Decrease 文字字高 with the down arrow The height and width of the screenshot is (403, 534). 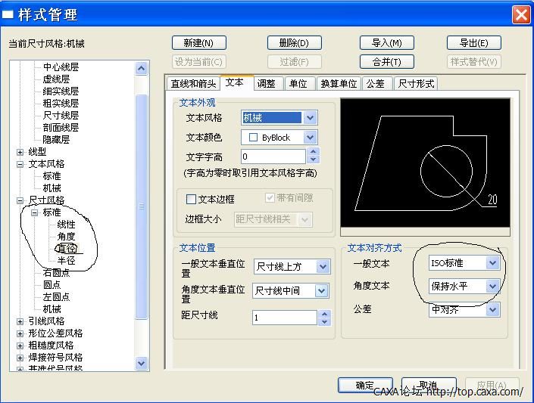pyautogui.click(x=314, y=160)
